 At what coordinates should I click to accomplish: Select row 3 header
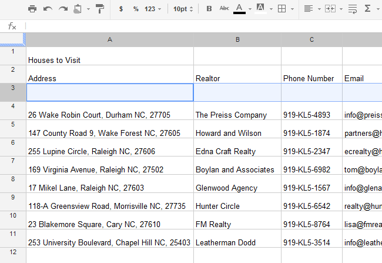(x=13, y=92)
